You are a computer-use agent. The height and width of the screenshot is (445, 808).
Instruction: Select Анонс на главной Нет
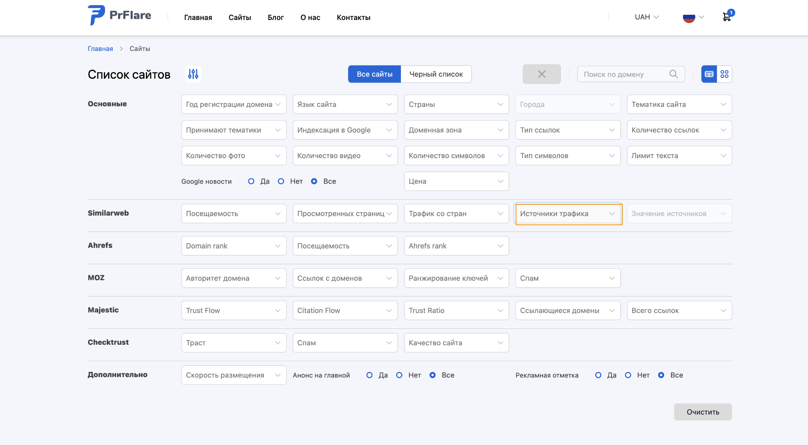tap(399, 375)
